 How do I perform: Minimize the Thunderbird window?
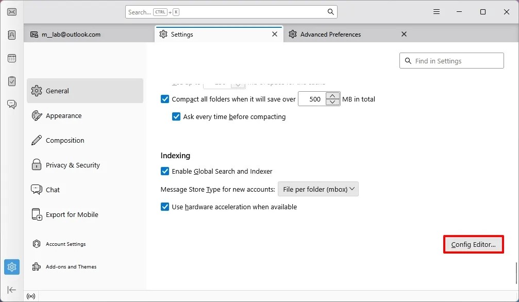(x=459, y=12)
